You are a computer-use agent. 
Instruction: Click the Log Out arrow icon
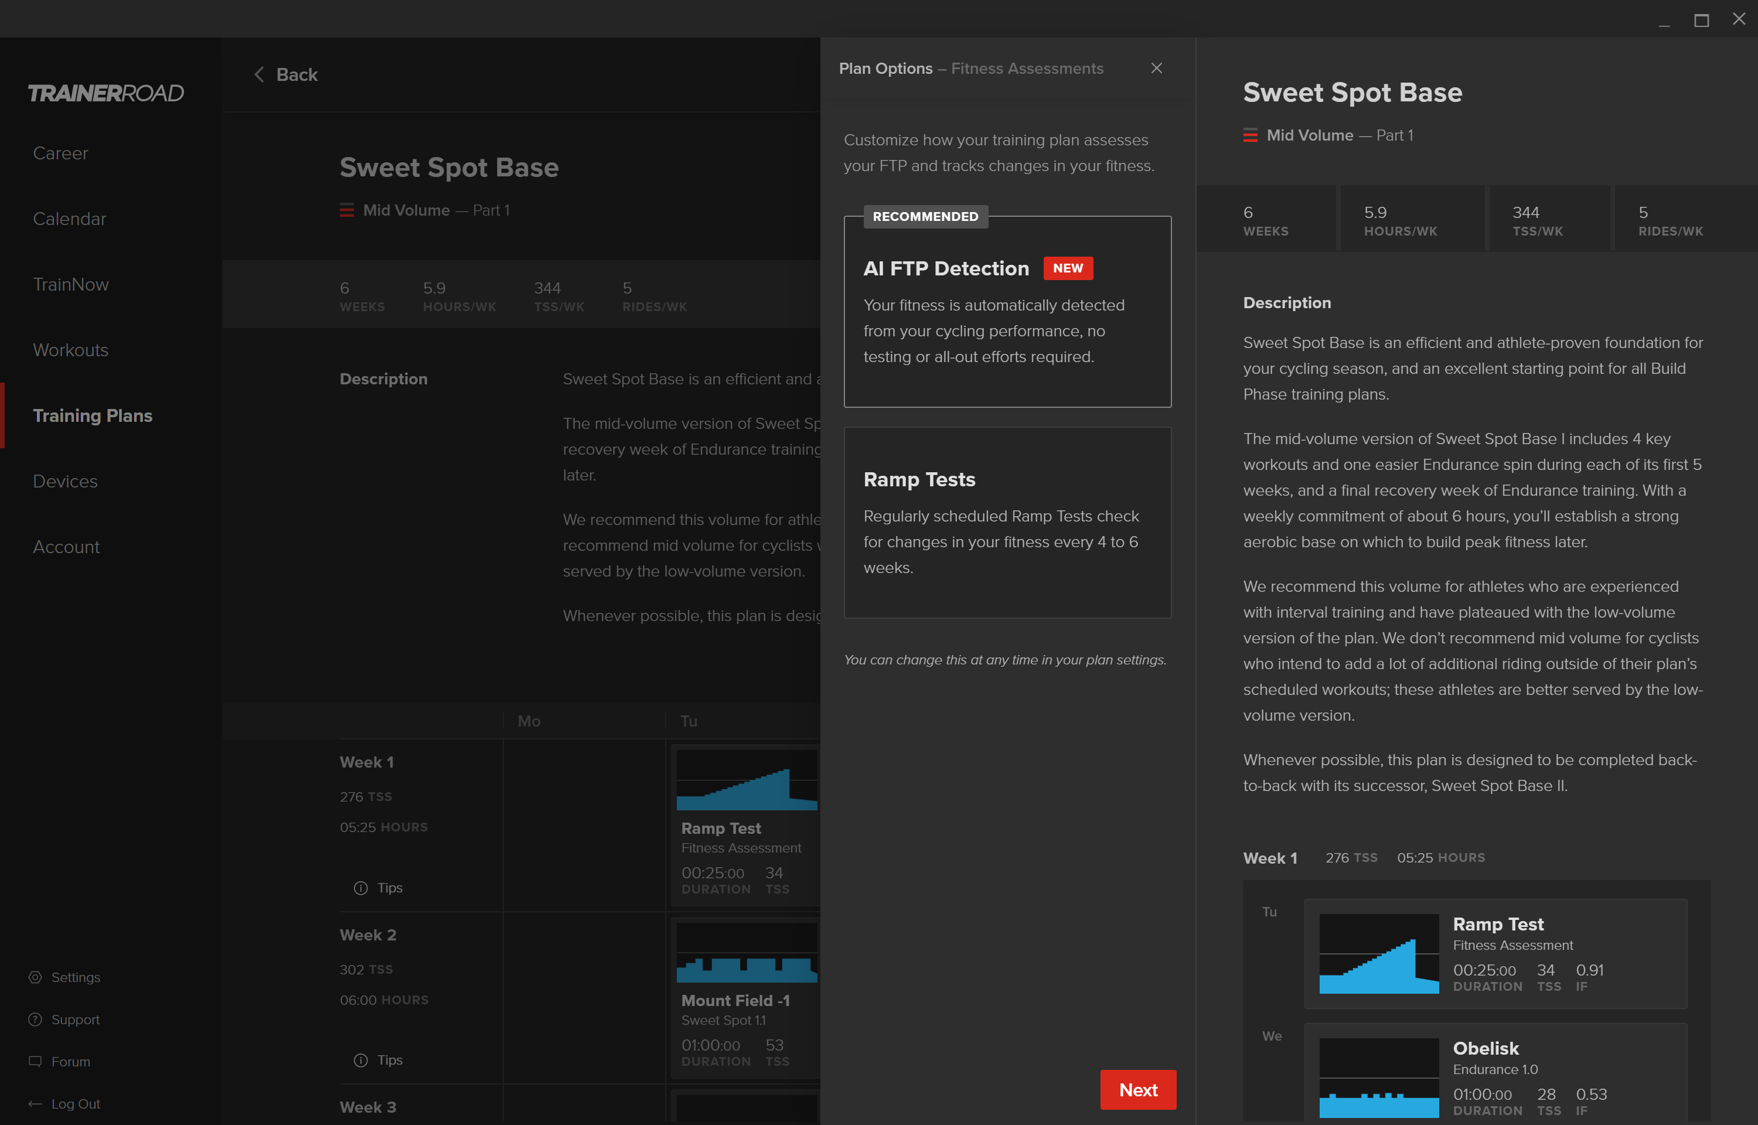click(35, 1104)
